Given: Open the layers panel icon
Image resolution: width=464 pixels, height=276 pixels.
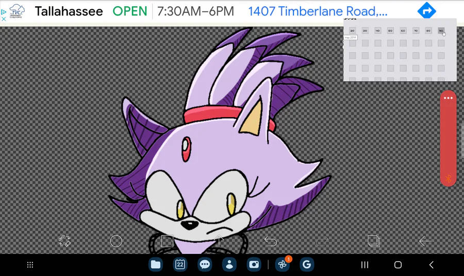Looking at the screenshot, I should (x=373, y=241).
